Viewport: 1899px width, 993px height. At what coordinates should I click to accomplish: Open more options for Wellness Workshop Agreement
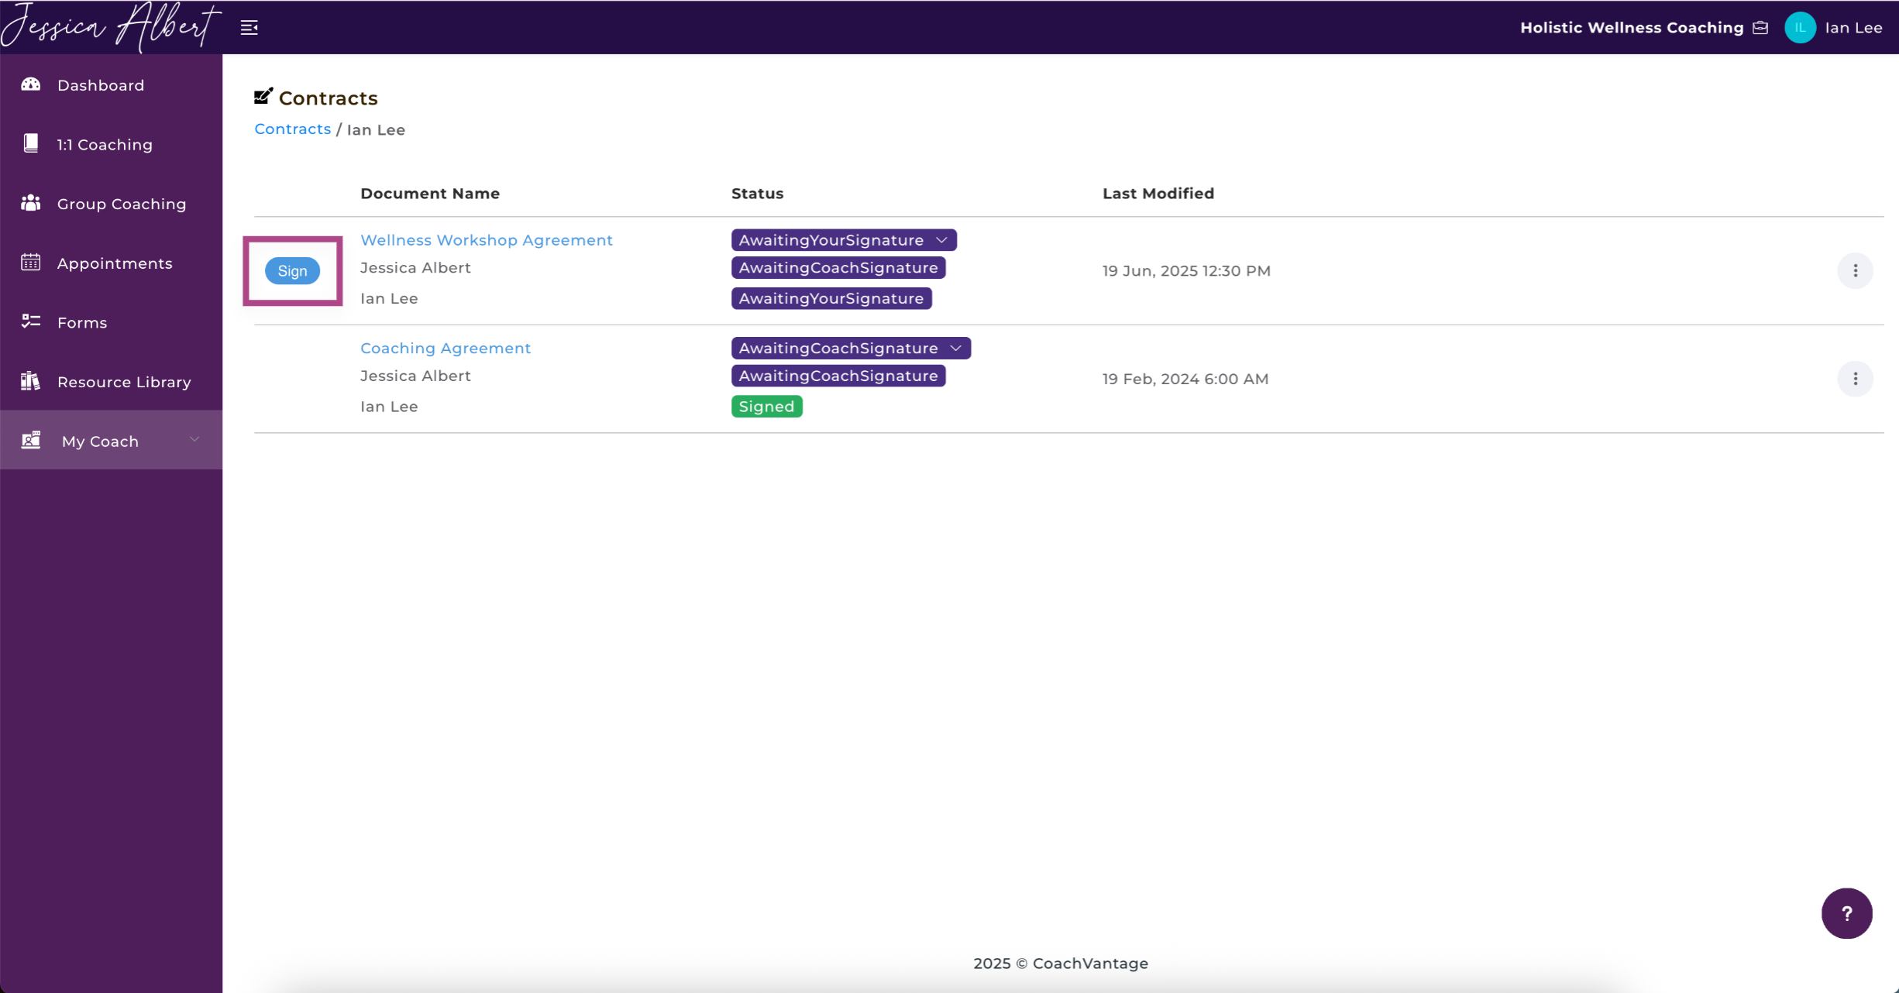(x=1855, y=270)
